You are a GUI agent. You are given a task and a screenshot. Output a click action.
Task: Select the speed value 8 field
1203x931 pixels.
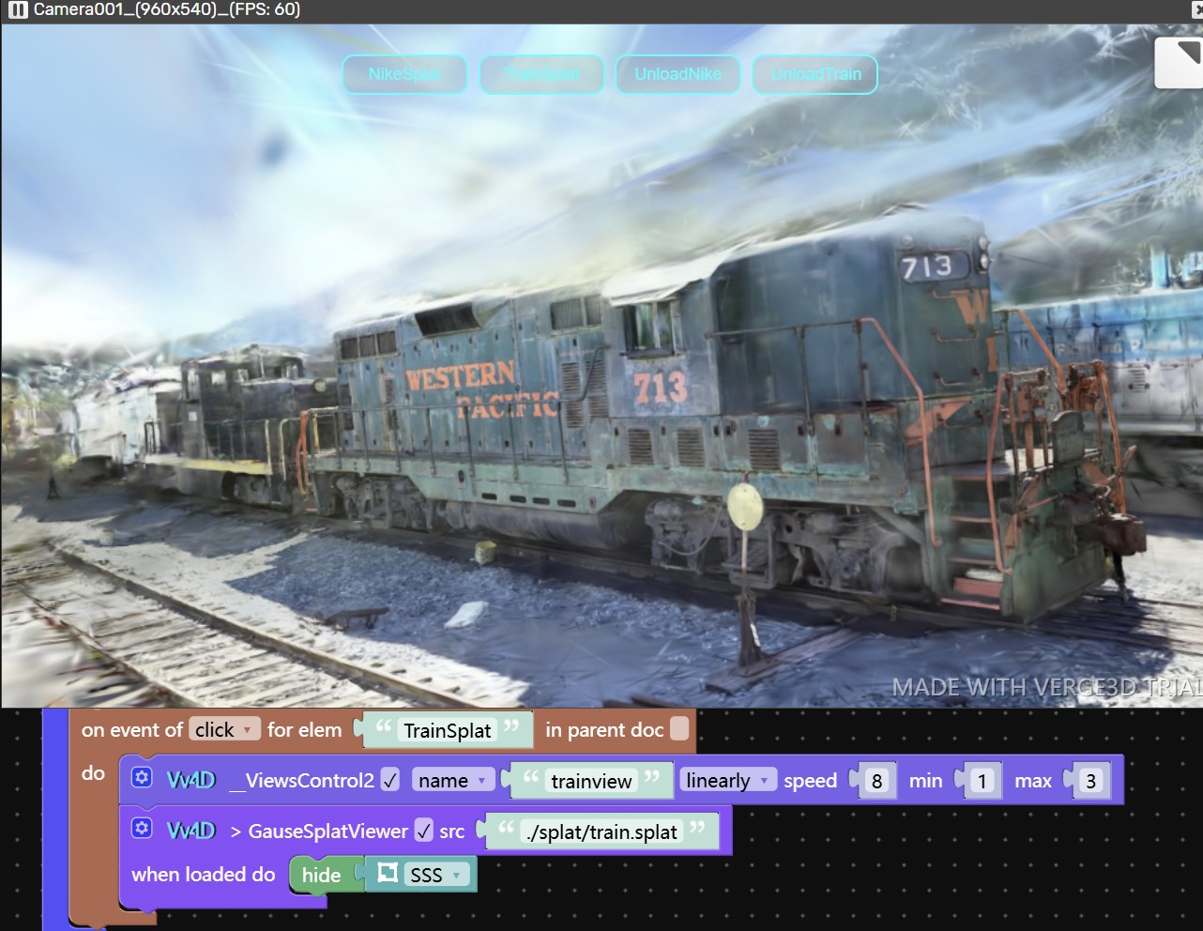click(876, 781)
